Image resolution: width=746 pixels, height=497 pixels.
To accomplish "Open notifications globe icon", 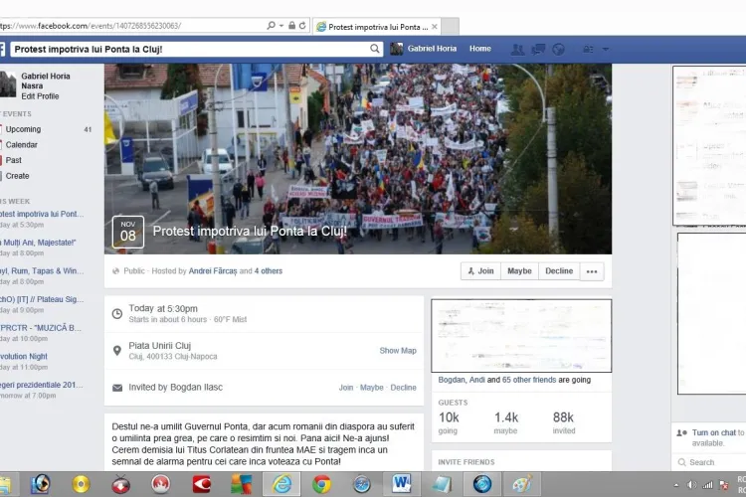I will tap(559, 49).
